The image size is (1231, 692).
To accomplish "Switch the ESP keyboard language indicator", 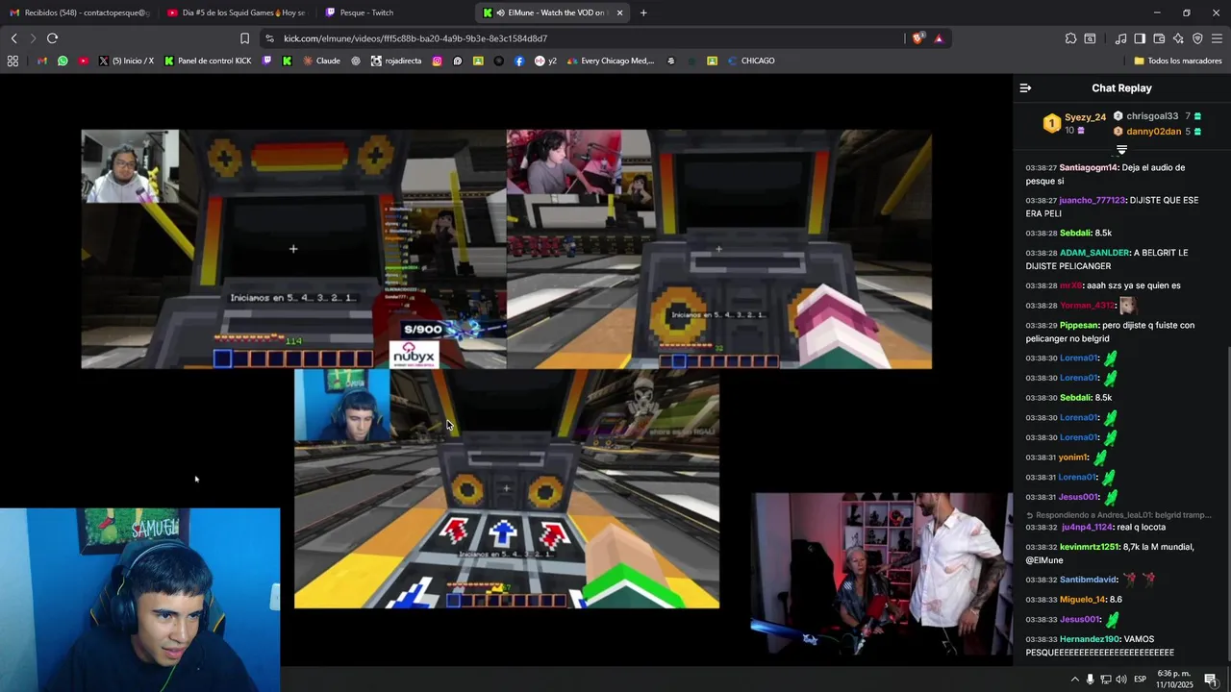I will click(x=1140, y=680).
